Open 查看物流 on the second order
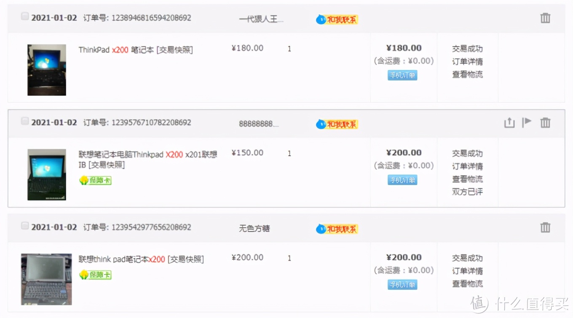This screenshot has width=573, height=318. point(467,179)
